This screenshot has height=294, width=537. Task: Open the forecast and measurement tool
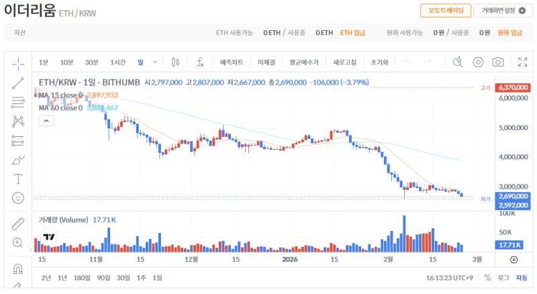18,140
